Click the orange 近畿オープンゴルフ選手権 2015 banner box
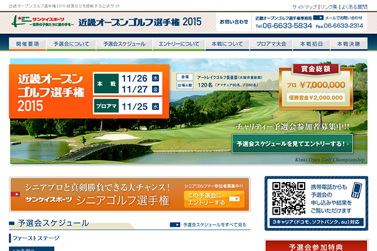This screenshot has width=377, height=251. click(x=89, y=92)
